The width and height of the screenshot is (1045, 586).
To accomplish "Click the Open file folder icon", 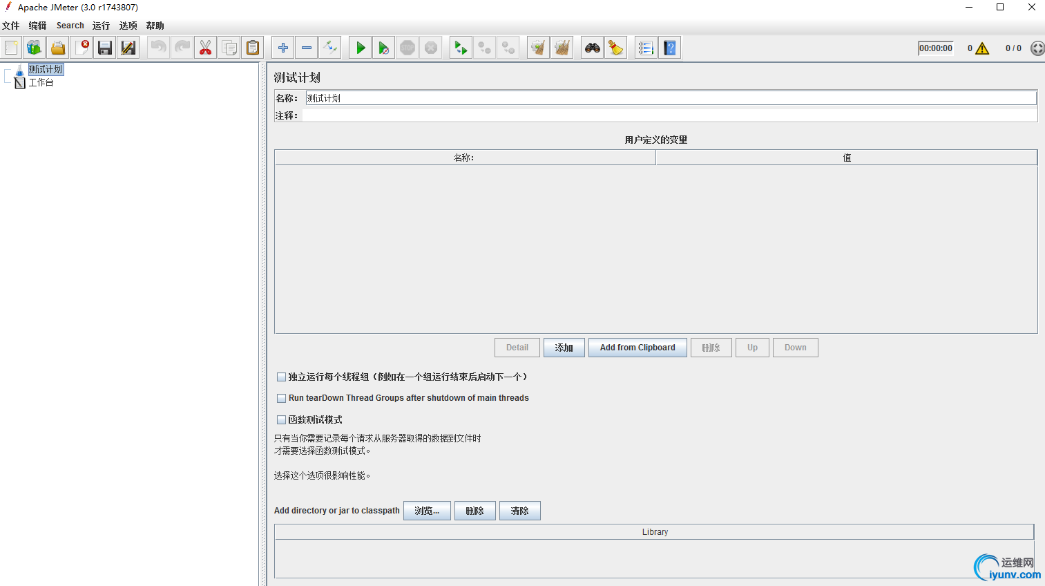I will tap(58, 48).
